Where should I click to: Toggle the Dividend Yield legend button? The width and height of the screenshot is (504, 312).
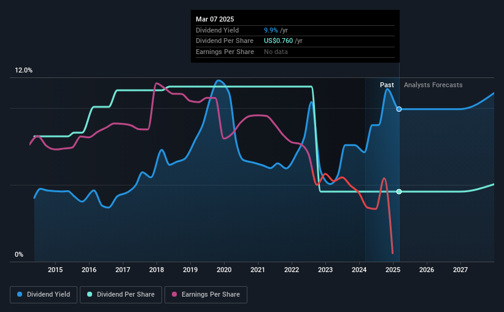coord(44,295)
